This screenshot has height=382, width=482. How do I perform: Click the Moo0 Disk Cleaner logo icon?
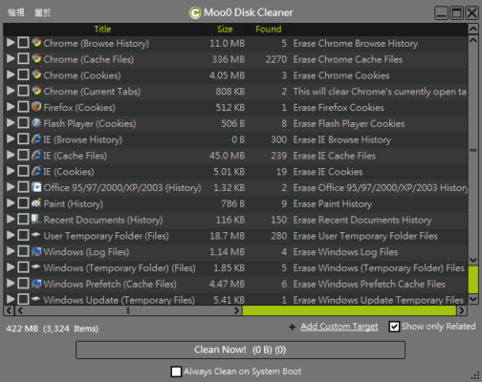[x=195, y=13]
